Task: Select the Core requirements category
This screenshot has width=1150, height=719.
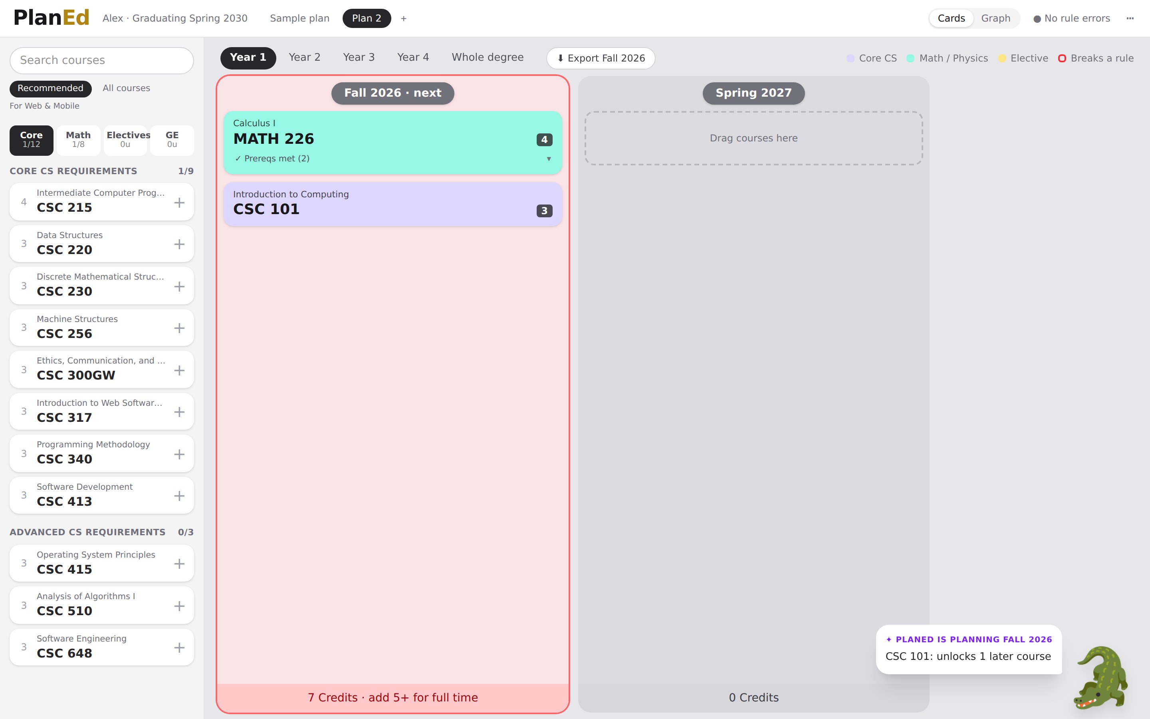Action: pyautogui.click(x=32, y=140)
